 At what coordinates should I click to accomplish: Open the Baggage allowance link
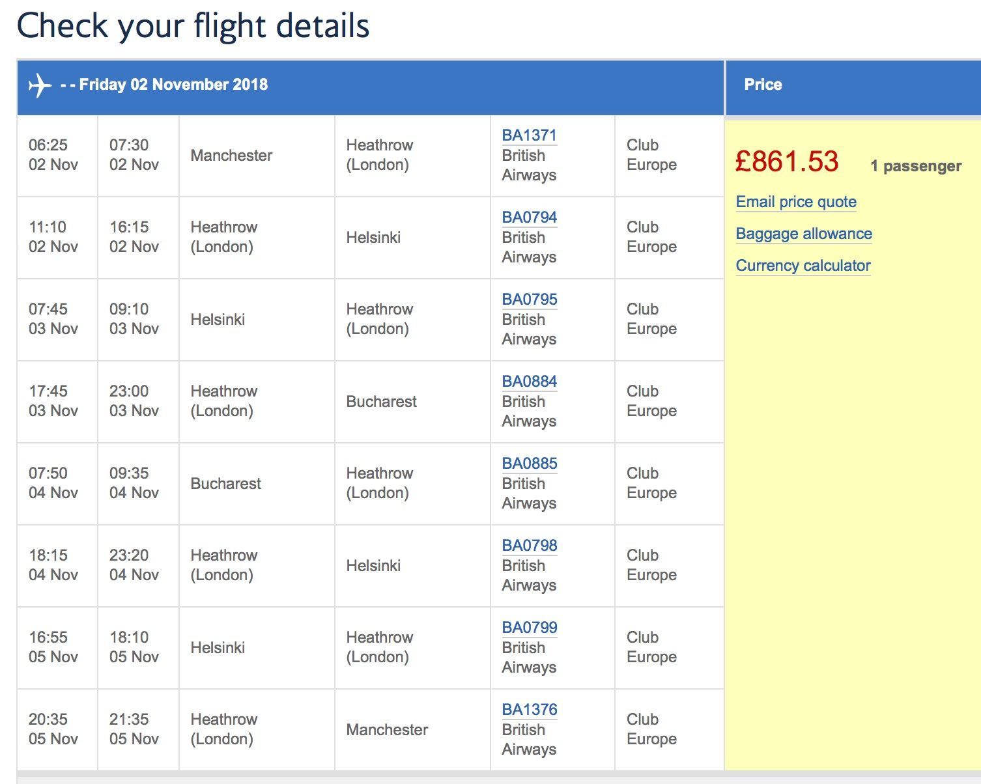804,234
